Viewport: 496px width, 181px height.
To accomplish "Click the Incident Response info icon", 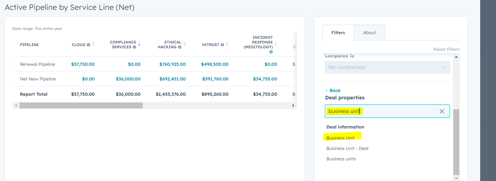I will coord(271,52).
